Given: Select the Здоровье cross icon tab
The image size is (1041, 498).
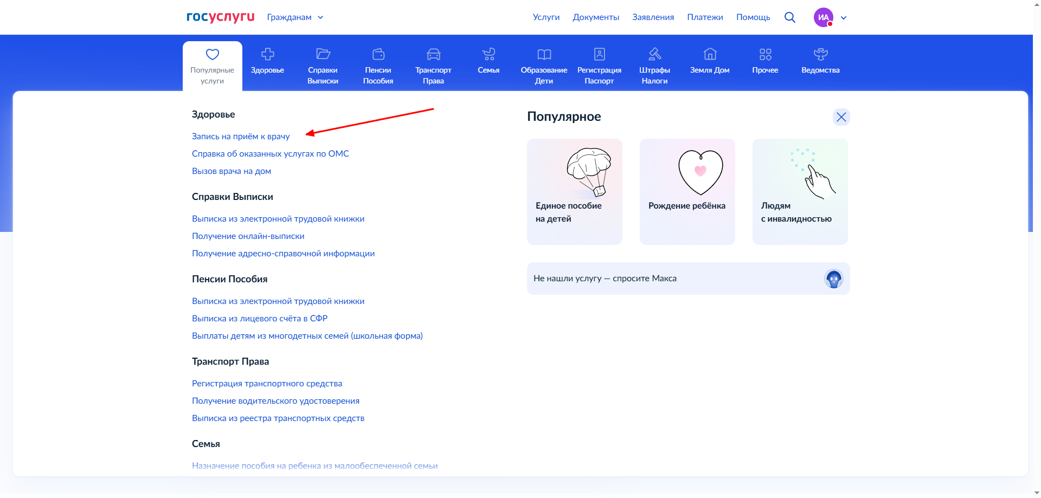Looking at the screenshot, I should point(267,61).
